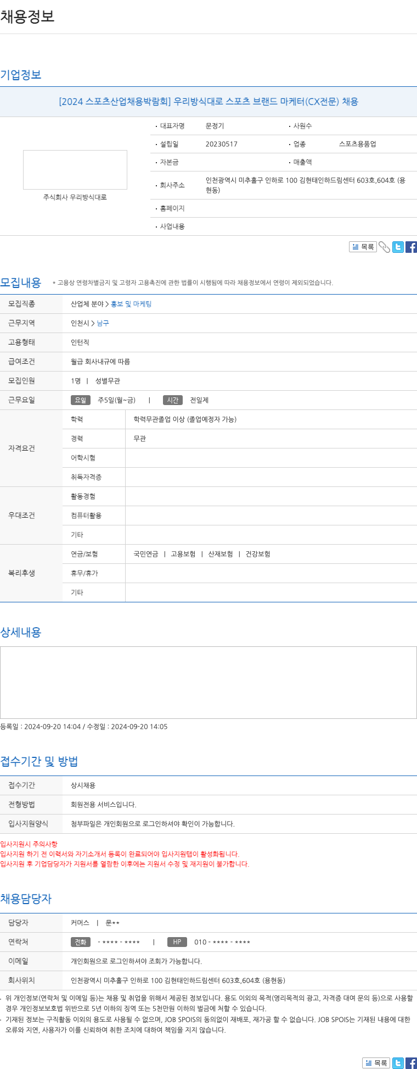Select the 회원전용 서비스입니다. text
Image resolution: width=417 pixels, height=1069 pixels.
pyautogui.click(x=104, y=805)
